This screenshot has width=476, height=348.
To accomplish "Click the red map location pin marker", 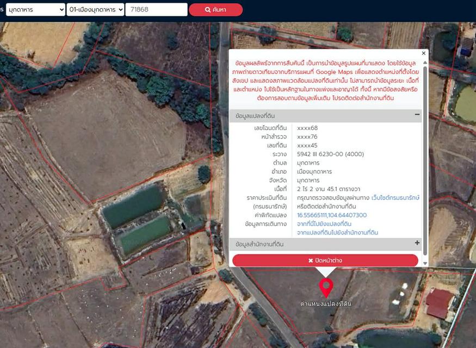I will (x=326, y=288).
